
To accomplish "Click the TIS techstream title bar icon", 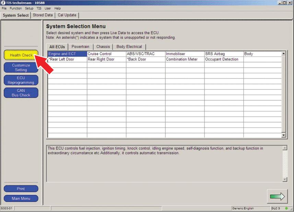I will click(3, 3).
